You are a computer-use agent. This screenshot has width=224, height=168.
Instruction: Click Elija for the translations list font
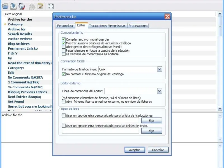[x=151, y=121]
